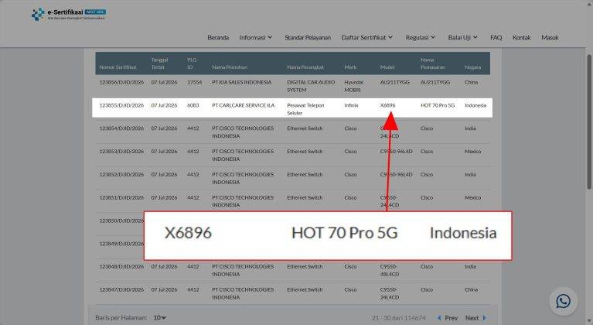Click the Model column header
The image size is (593, 325).
(x=387, y=67)
